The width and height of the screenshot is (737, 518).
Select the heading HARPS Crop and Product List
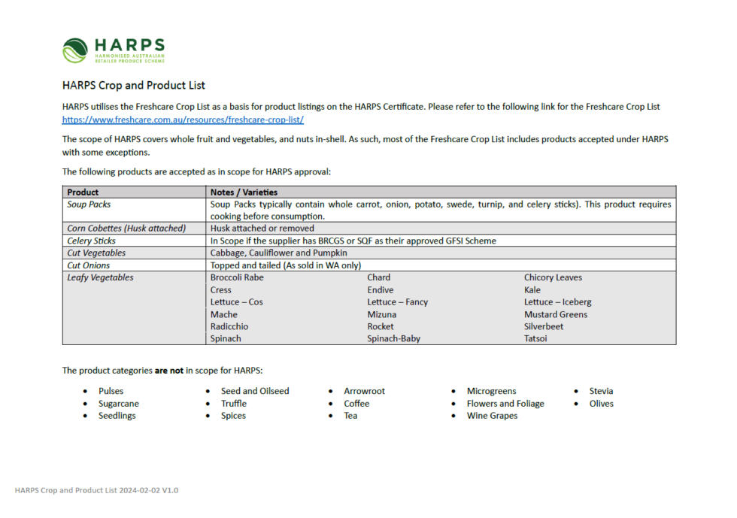[x=132, y=85]
